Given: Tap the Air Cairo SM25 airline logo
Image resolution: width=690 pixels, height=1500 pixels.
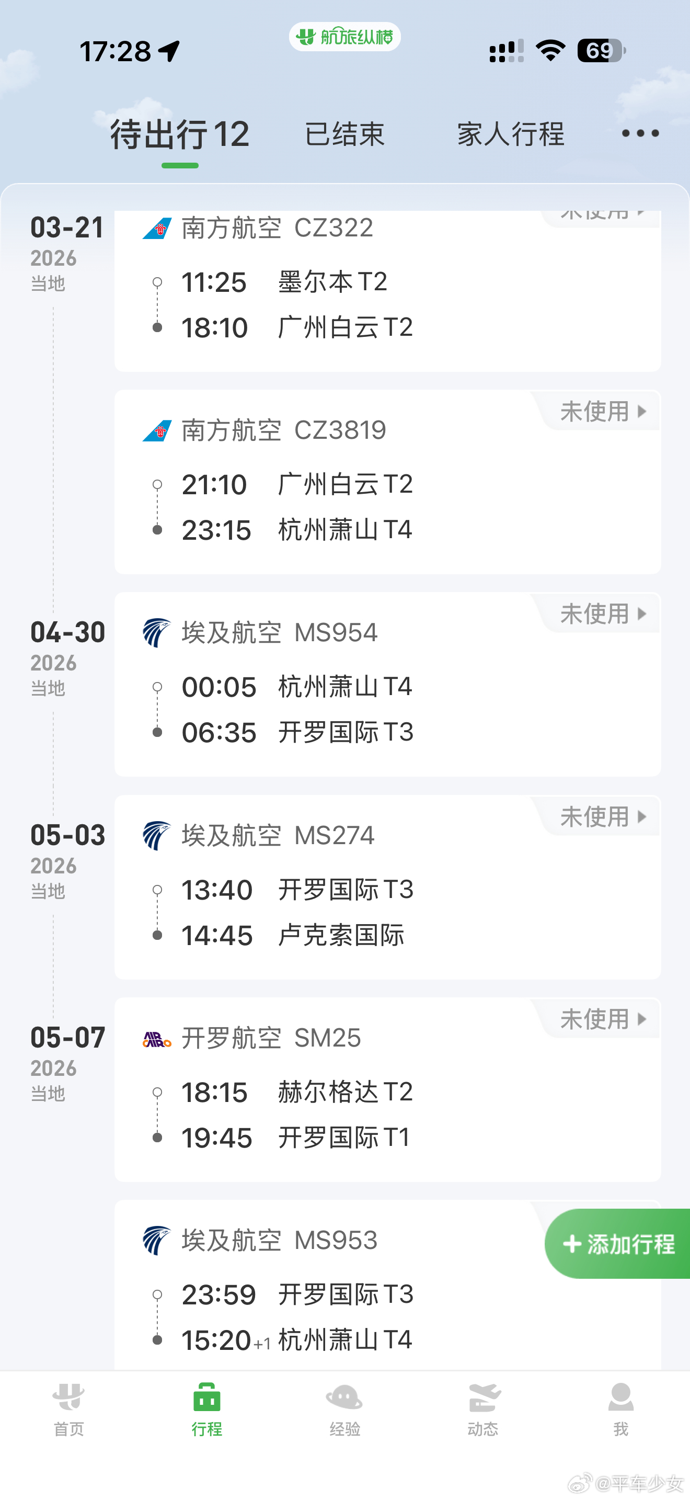Looking at the screenshot, I should [157, 1039].
